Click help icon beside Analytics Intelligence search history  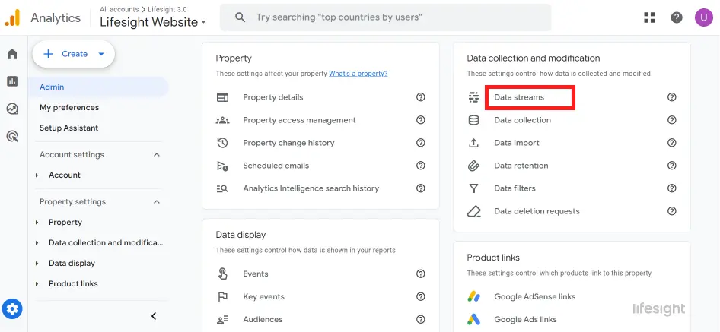(x=421, y=188)
